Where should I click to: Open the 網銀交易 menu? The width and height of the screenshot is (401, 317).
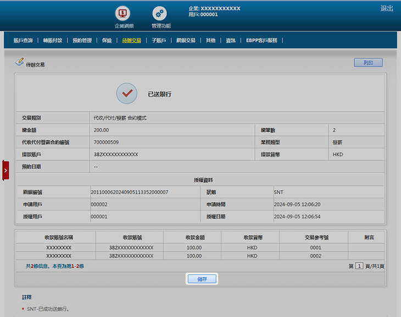pyautogui.click(x=186, y=40)
